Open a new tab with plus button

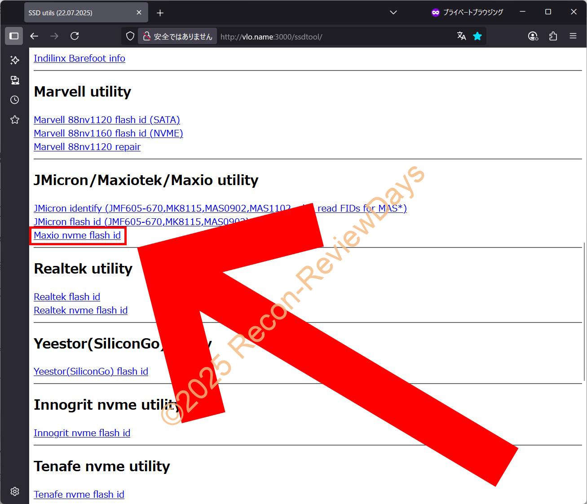160,13
